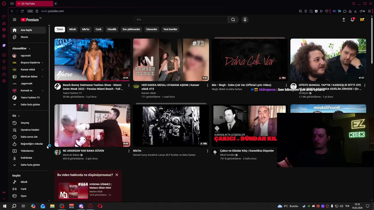Open a new browser tab
The image size is (374, 210).
(56, 3)
